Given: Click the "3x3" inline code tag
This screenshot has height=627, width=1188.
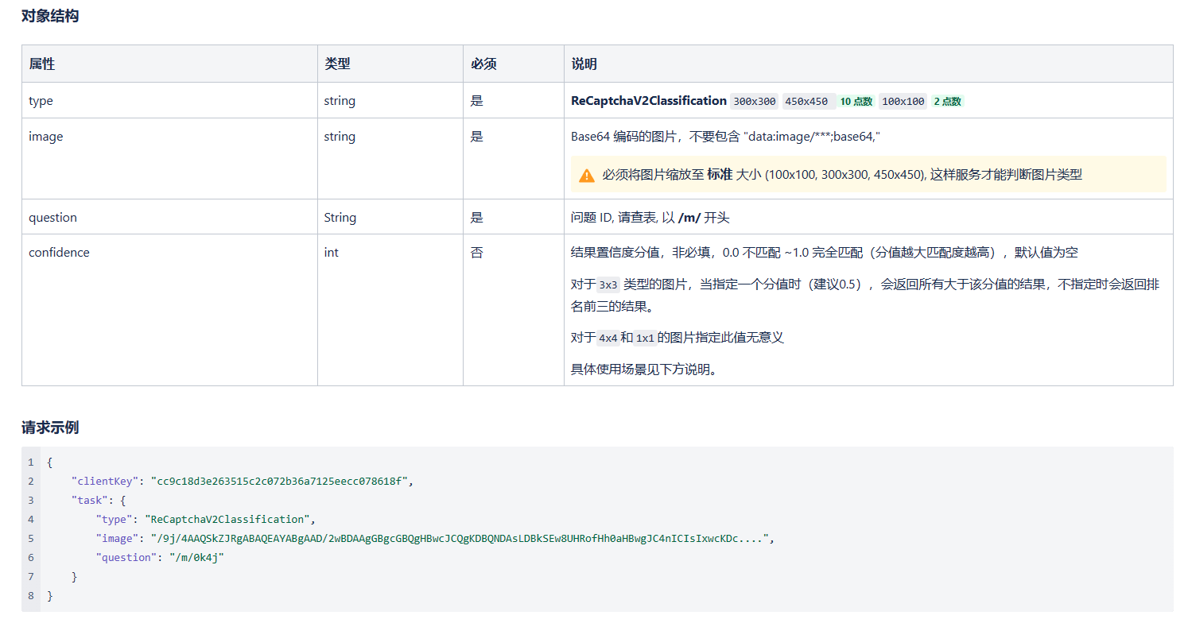Looking at the screenshot, I should [x=608, y=284].
